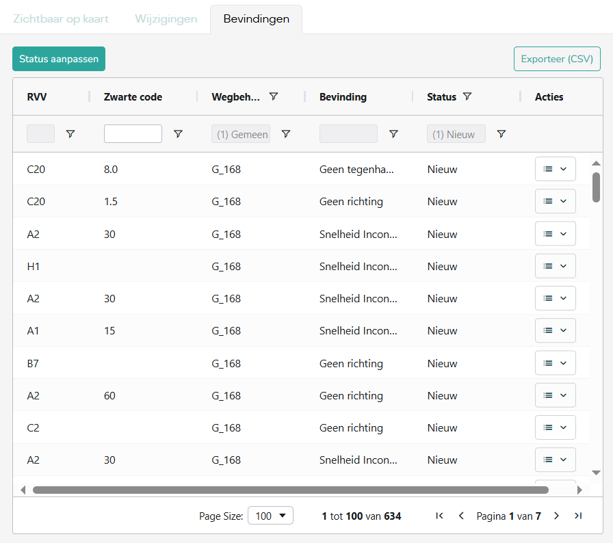
Task: Open actions menu for A1 15 row
Action: [555, 330]
